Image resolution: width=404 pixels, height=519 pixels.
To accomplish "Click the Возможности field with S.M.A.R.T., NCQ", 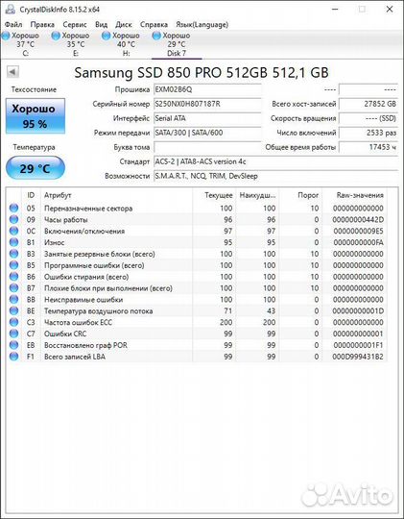I will (275, 176).
